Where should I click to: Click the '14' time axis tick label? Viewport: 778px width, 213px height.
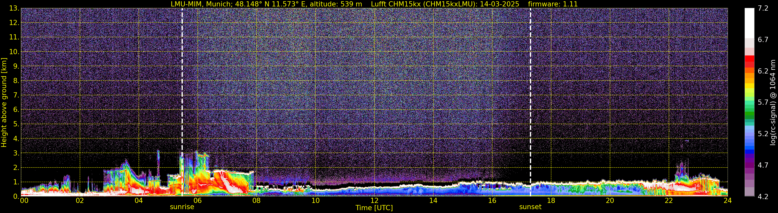(433, 201)
